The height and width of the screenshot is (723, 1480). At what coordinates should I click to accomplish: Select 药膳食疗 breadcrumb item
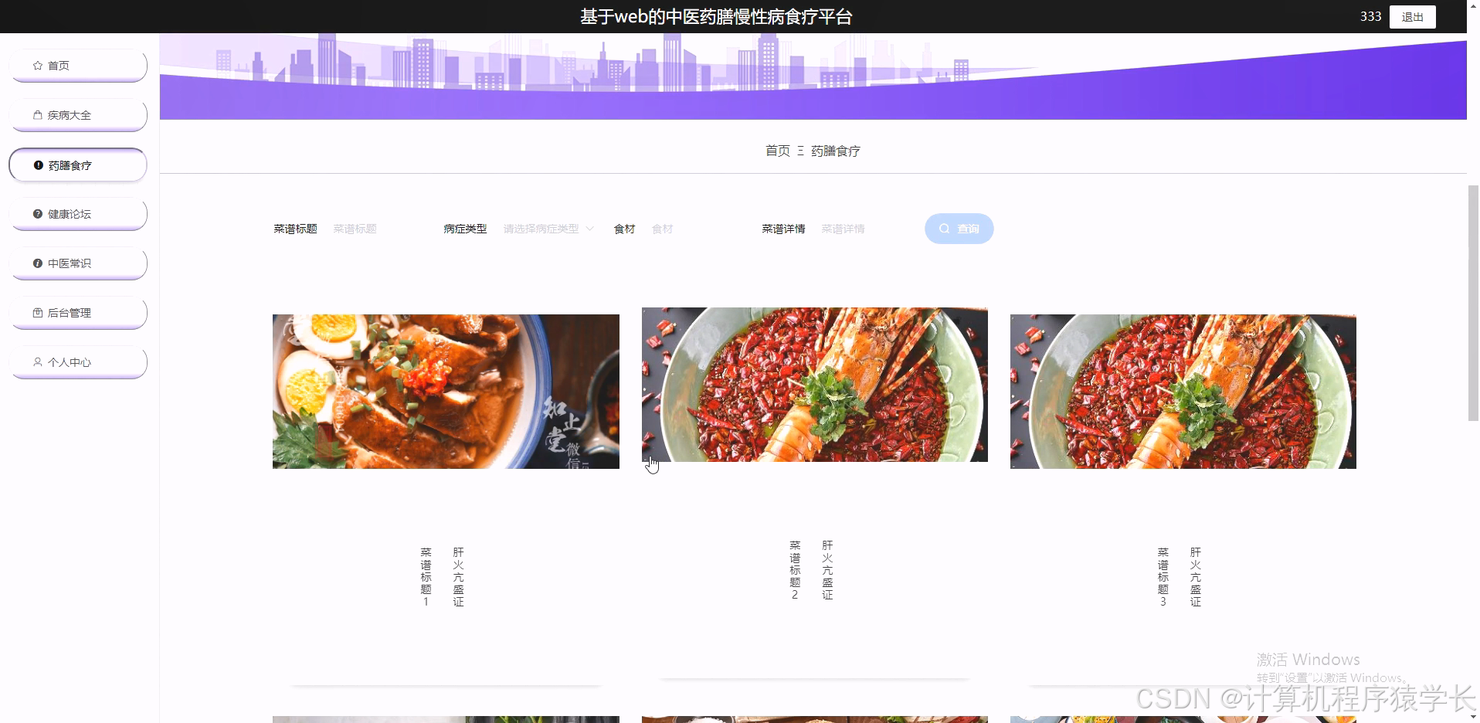point(835,151)
